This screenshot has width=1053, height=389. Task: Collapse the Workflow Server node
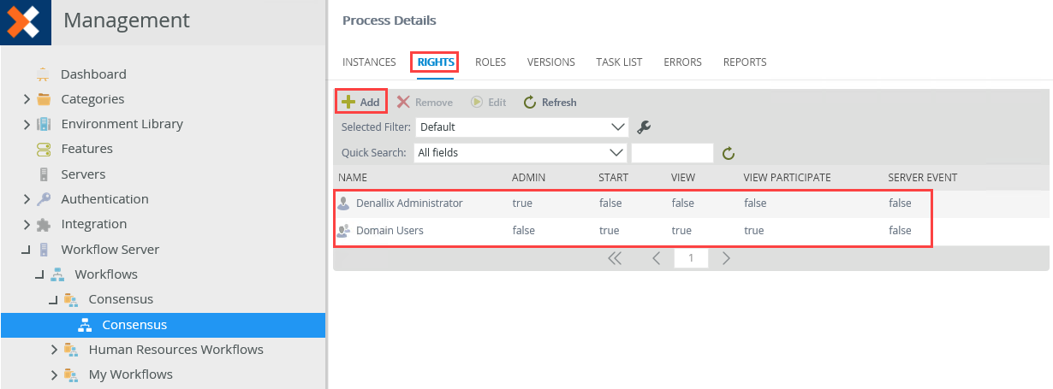(x=26, y=250)
